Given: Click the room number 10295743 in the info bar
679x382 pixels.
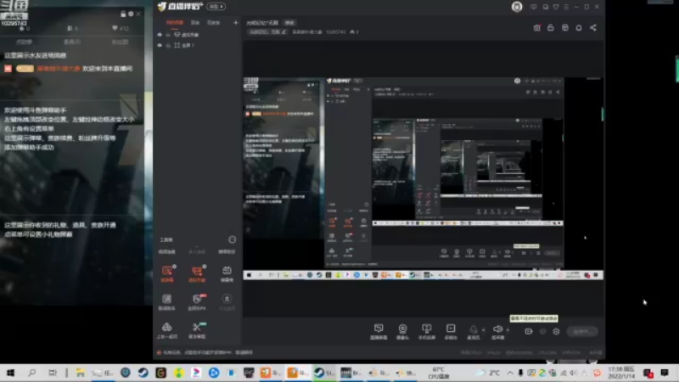Looking at the screenshot, I should point(335,31).
